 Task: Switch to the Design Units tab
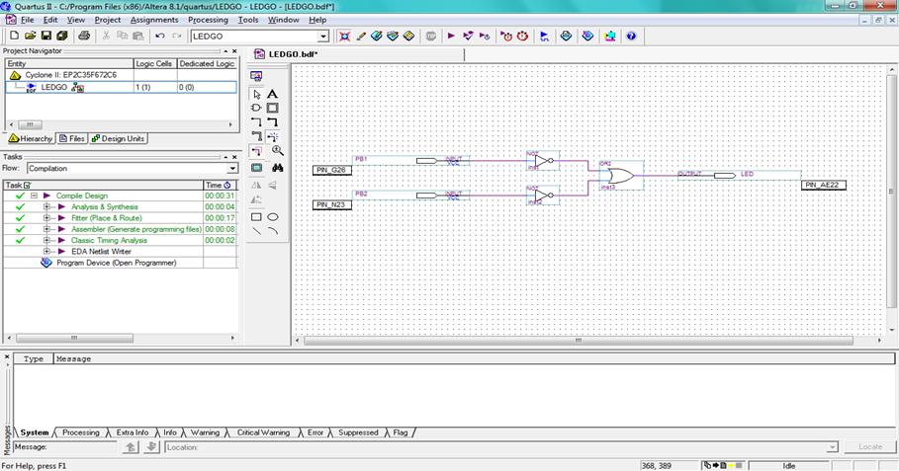tap(119, 138)
